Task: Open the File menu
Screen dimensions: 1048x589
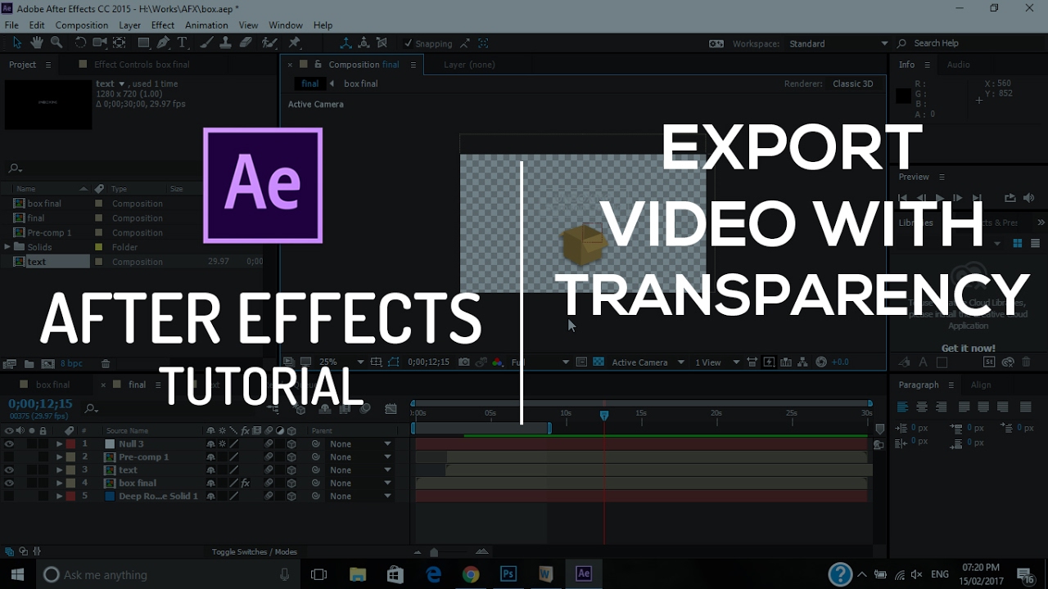Action: (x=11, y=25)
